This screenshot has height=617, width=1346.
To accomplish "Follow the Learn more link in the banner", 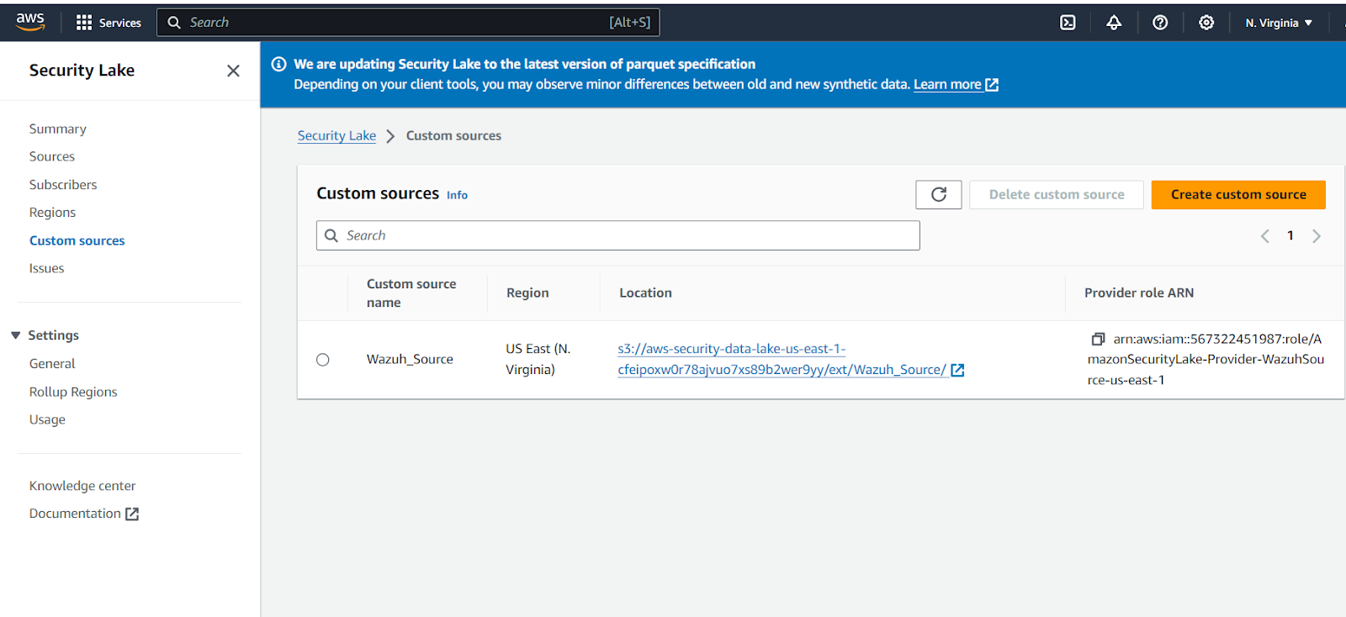I will point(947,85).
